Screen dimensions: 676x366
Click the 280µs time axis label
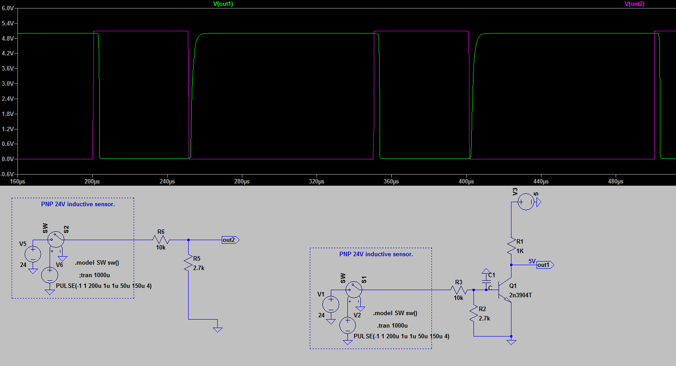[242, 182]
